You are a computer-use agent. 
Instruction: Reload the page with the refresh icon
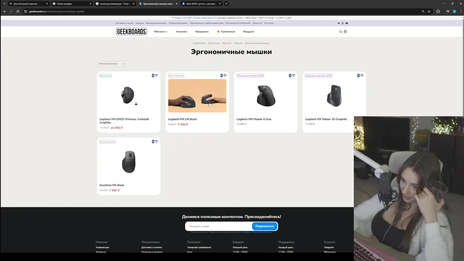tap(17, 11)
